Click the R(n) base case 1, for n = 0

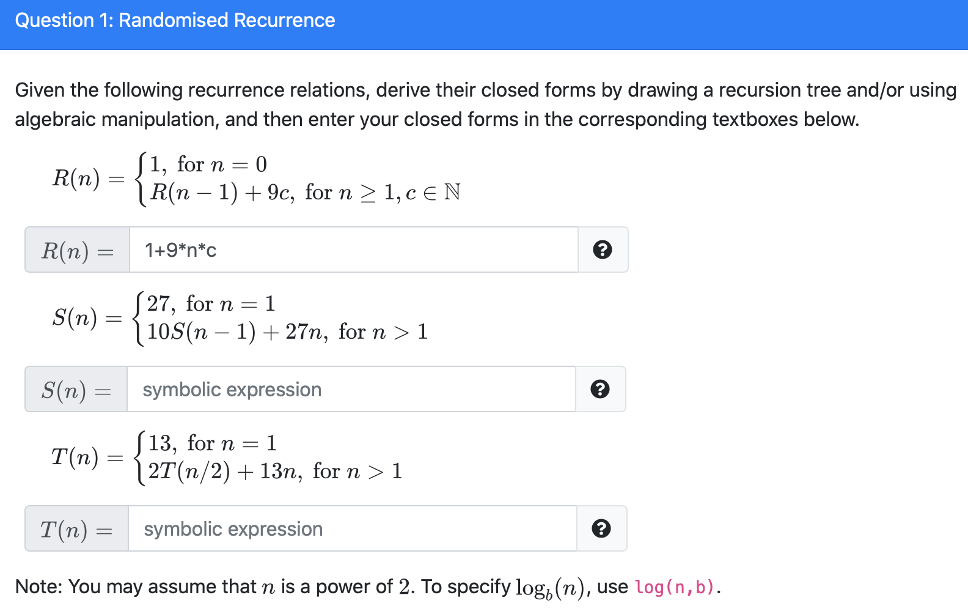(208, 164)
